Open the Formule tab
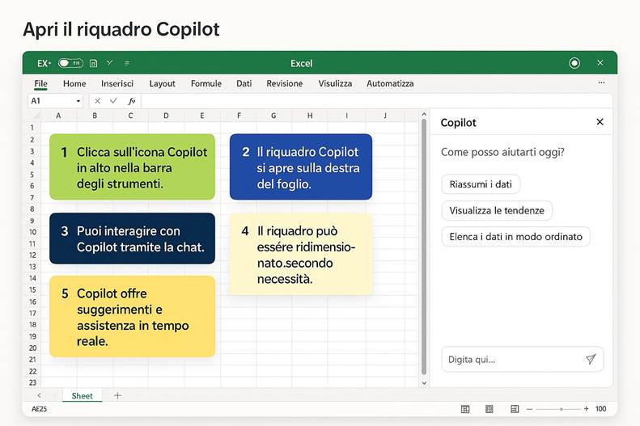The height and width of the screenshot is (426, 640). [206, 83]
